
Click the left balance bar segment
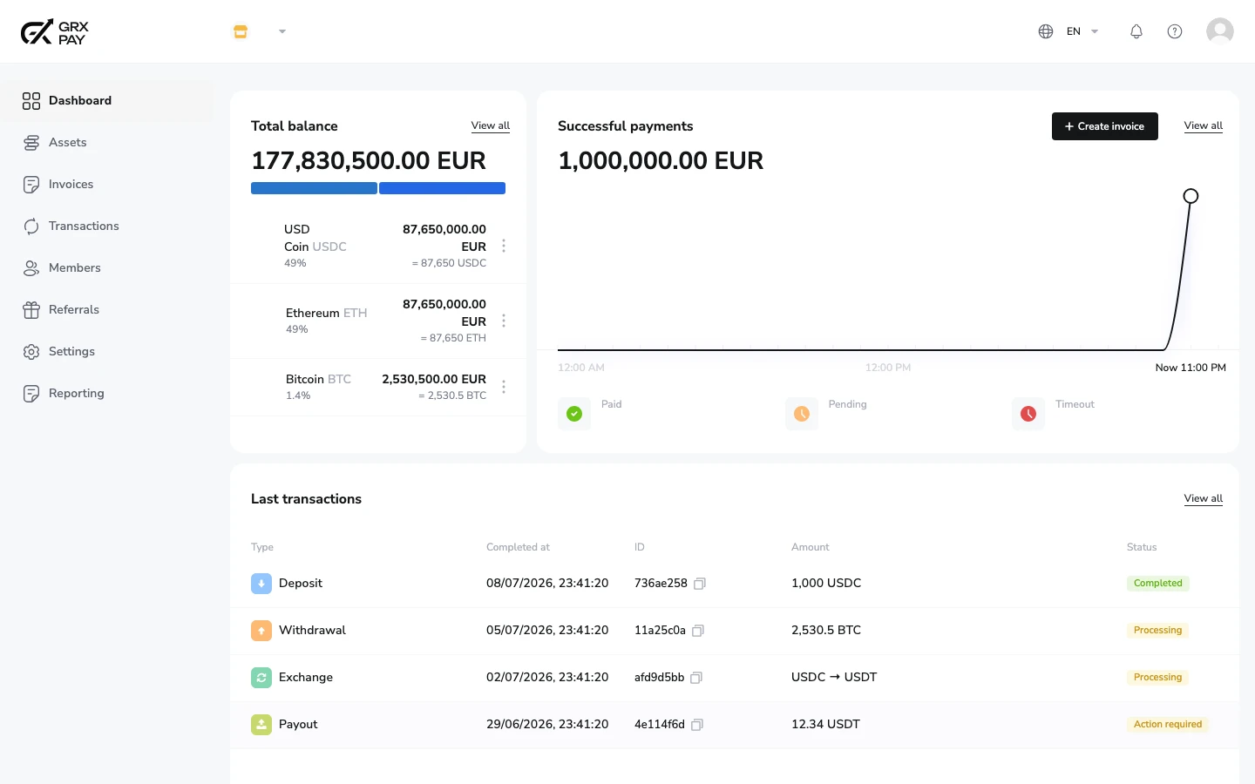click(x=314, y=188)
